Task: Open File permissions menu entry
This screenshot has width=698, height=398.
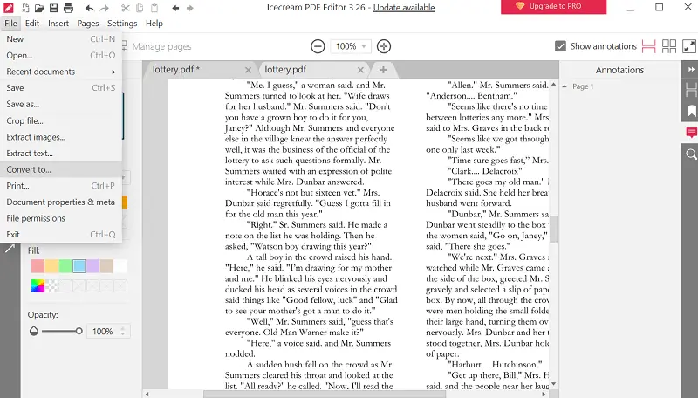Action: click(x=61, y=218)
